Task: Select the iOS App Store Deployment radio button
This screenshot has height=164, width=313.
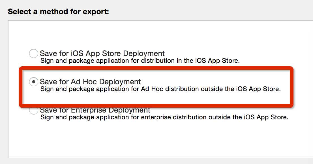Action: pos(33,53)
